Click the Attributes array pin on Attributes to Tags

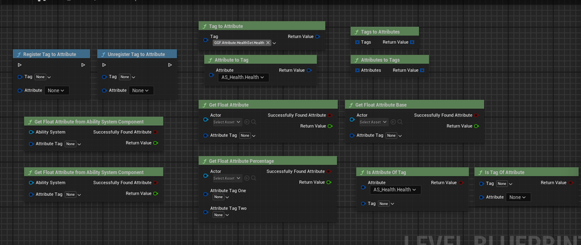coord(357,70)
